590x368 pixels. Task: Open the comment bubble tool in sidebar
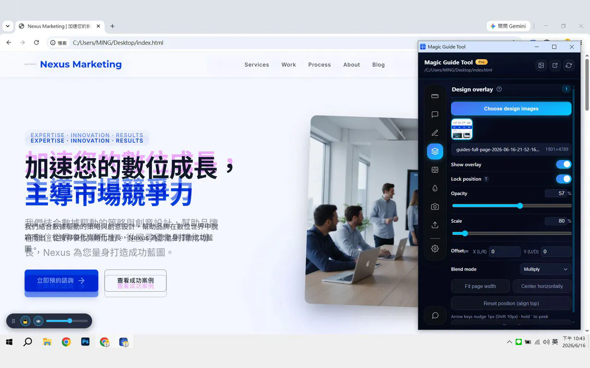[x=435, y=115]
